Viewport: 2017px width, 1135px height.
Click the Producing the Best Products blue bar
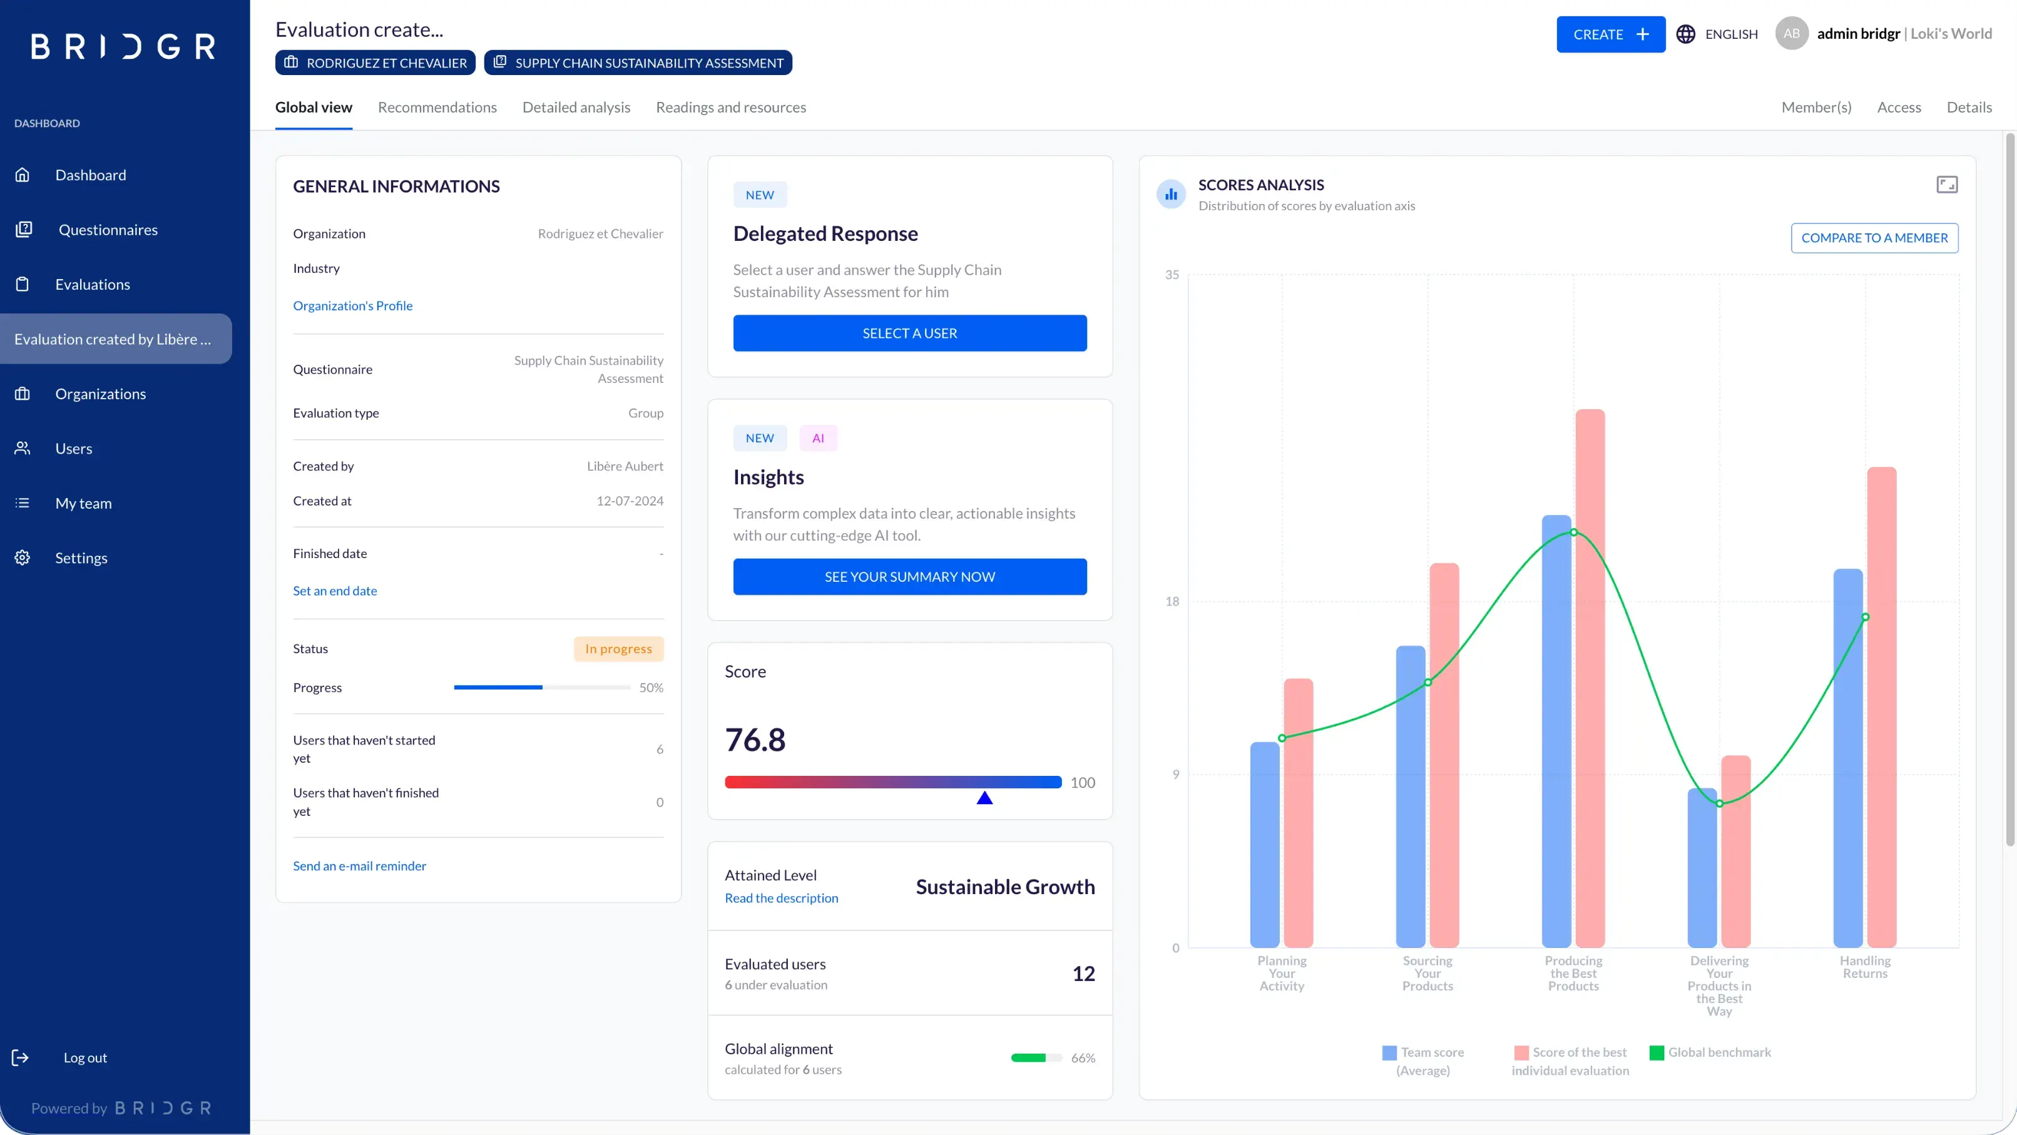pyautogui.click(x=1556, y=731)
